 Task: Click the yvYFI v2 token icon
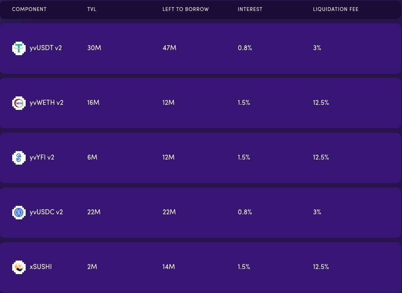19,158
